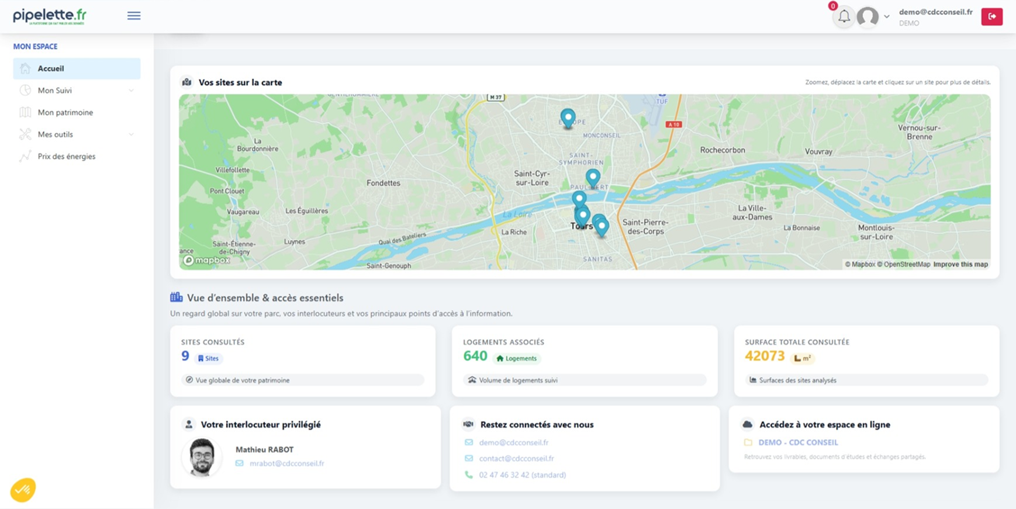Click the Mon patrimoine map icon
1016x509 pixels.
(25, 112)
